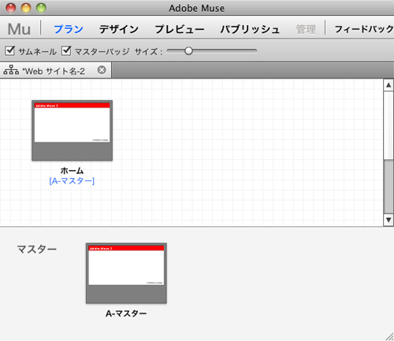The width and height of the screenshot is (394, 341).
Task: Open the フィードバック link
Action: 364,29
